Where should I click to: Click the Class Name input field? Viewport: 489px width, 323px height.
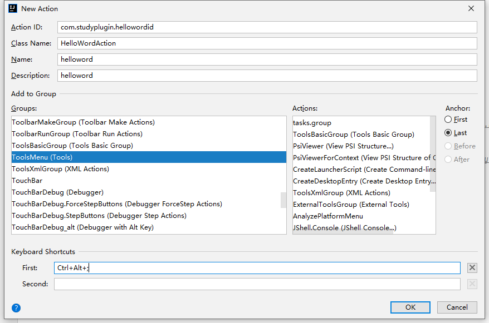pyautogui.click(x=267, y=43)
